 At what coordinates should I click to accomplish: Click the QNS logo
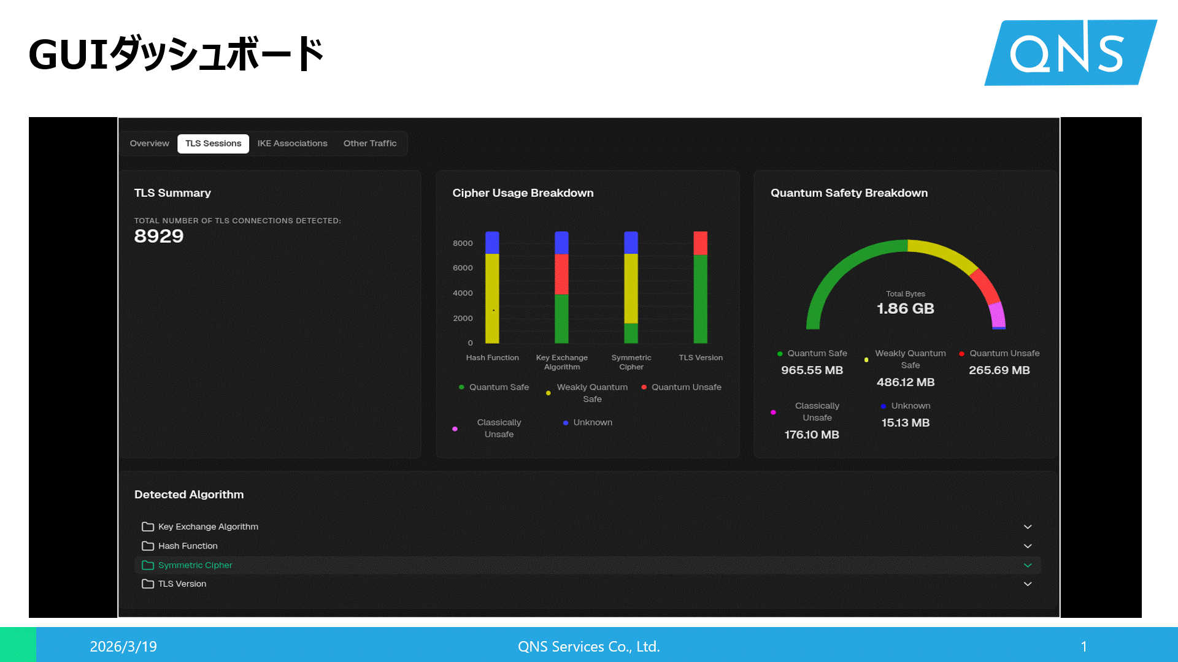click(1069, 53)
